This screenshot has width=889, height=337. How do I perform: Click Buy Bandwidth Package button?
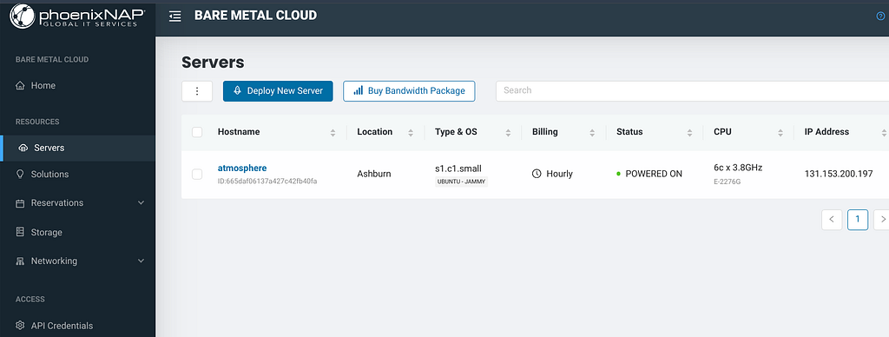tap(409, 91)
